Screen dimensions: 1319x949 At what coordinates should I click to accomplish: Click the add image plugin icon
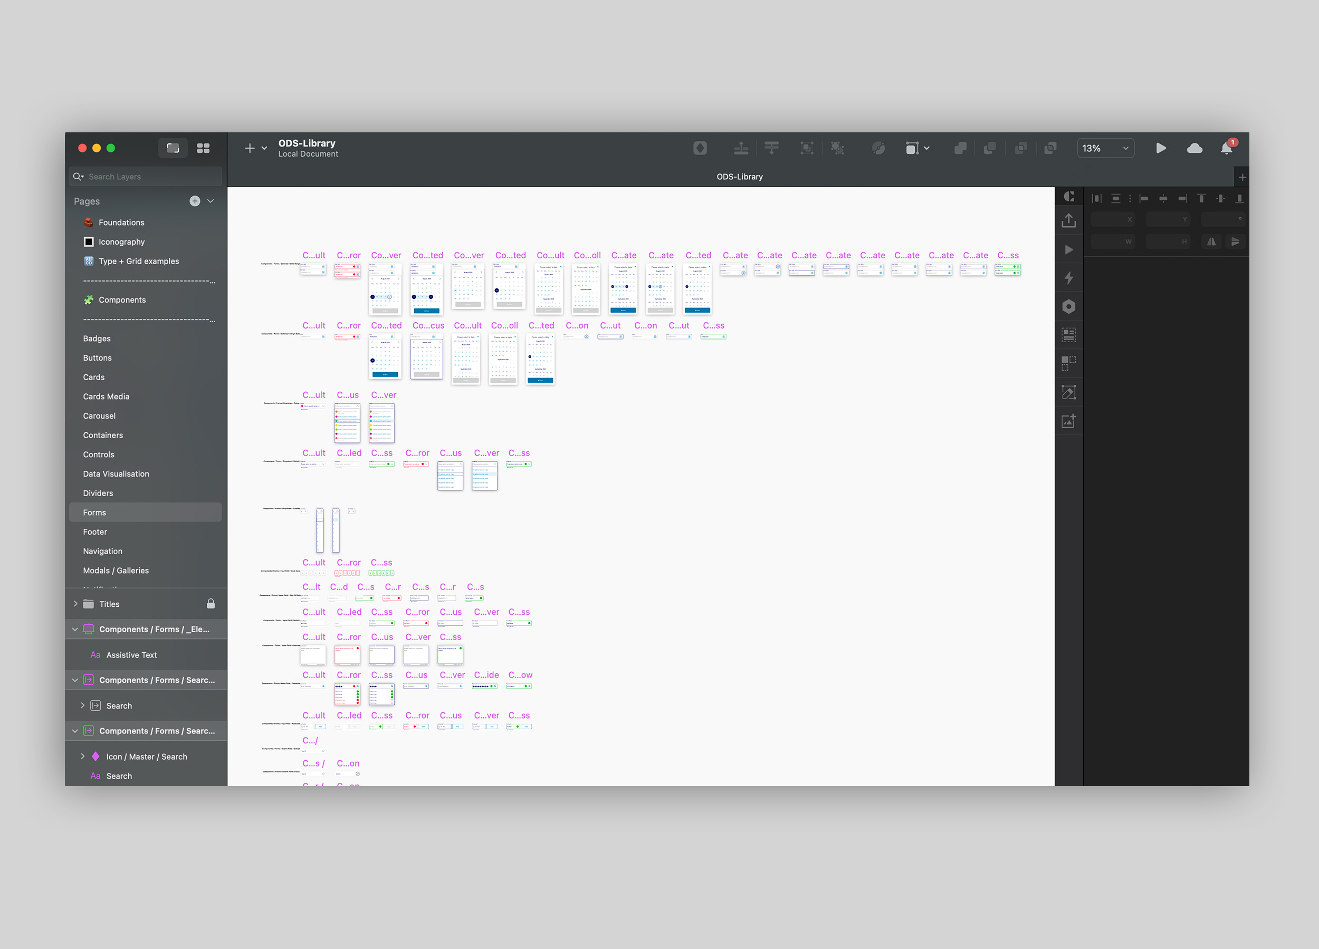click(1068, 421)
